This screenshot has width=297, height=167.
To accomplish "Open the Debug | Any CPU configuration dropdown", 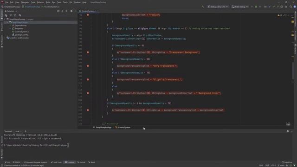I will (218, 6).
